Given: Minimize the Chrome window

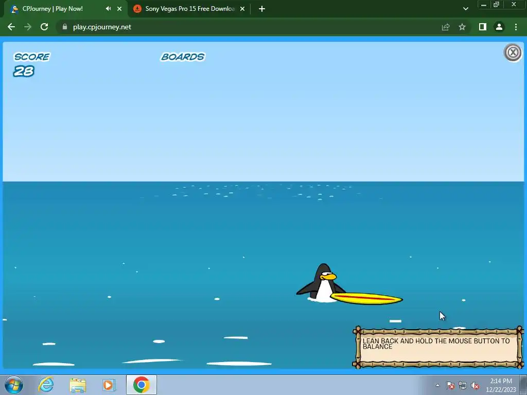Looking at the screenshot, I should pyautogui.click(x=483, y=5).
